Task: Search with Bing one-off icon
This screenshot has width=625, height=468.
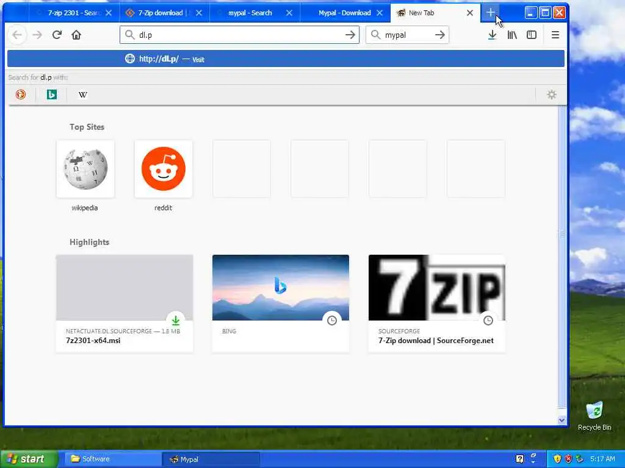Action: pos(52,94)
